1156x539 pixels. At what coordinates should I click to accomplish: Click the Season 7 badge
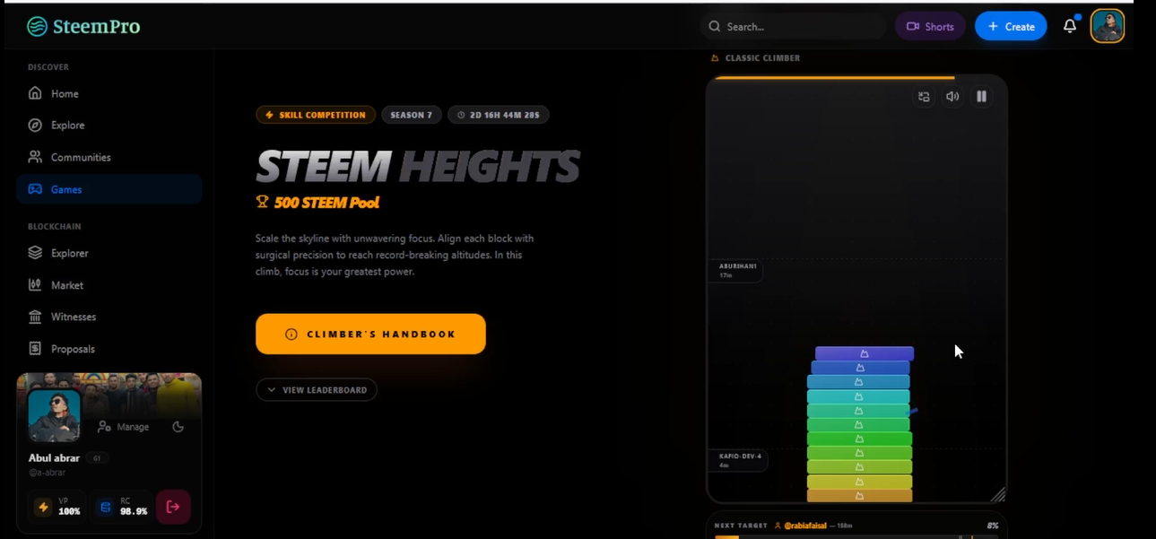point(411,115)
